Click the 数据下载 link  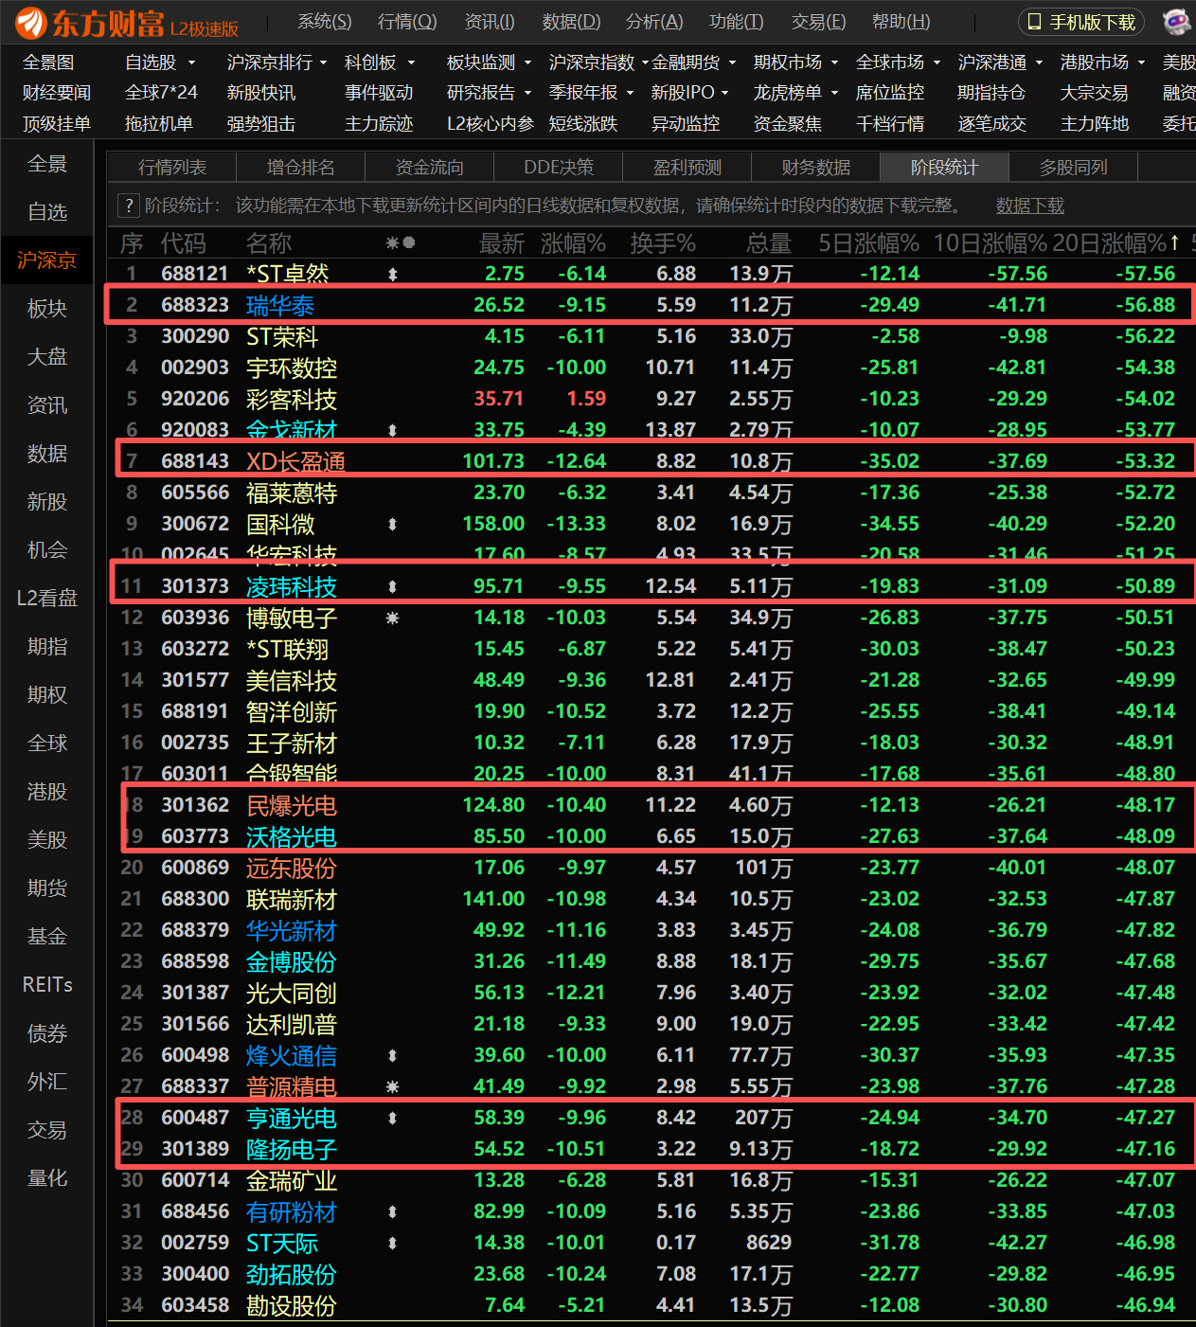click(x=1030, y=206)
